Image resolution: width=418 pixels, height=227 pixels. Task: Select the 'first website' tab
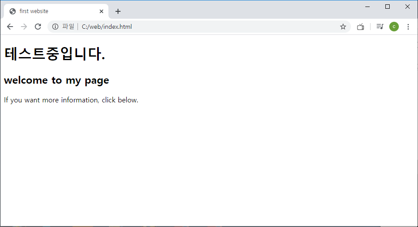pyautogui.click(x=56, y=11)
